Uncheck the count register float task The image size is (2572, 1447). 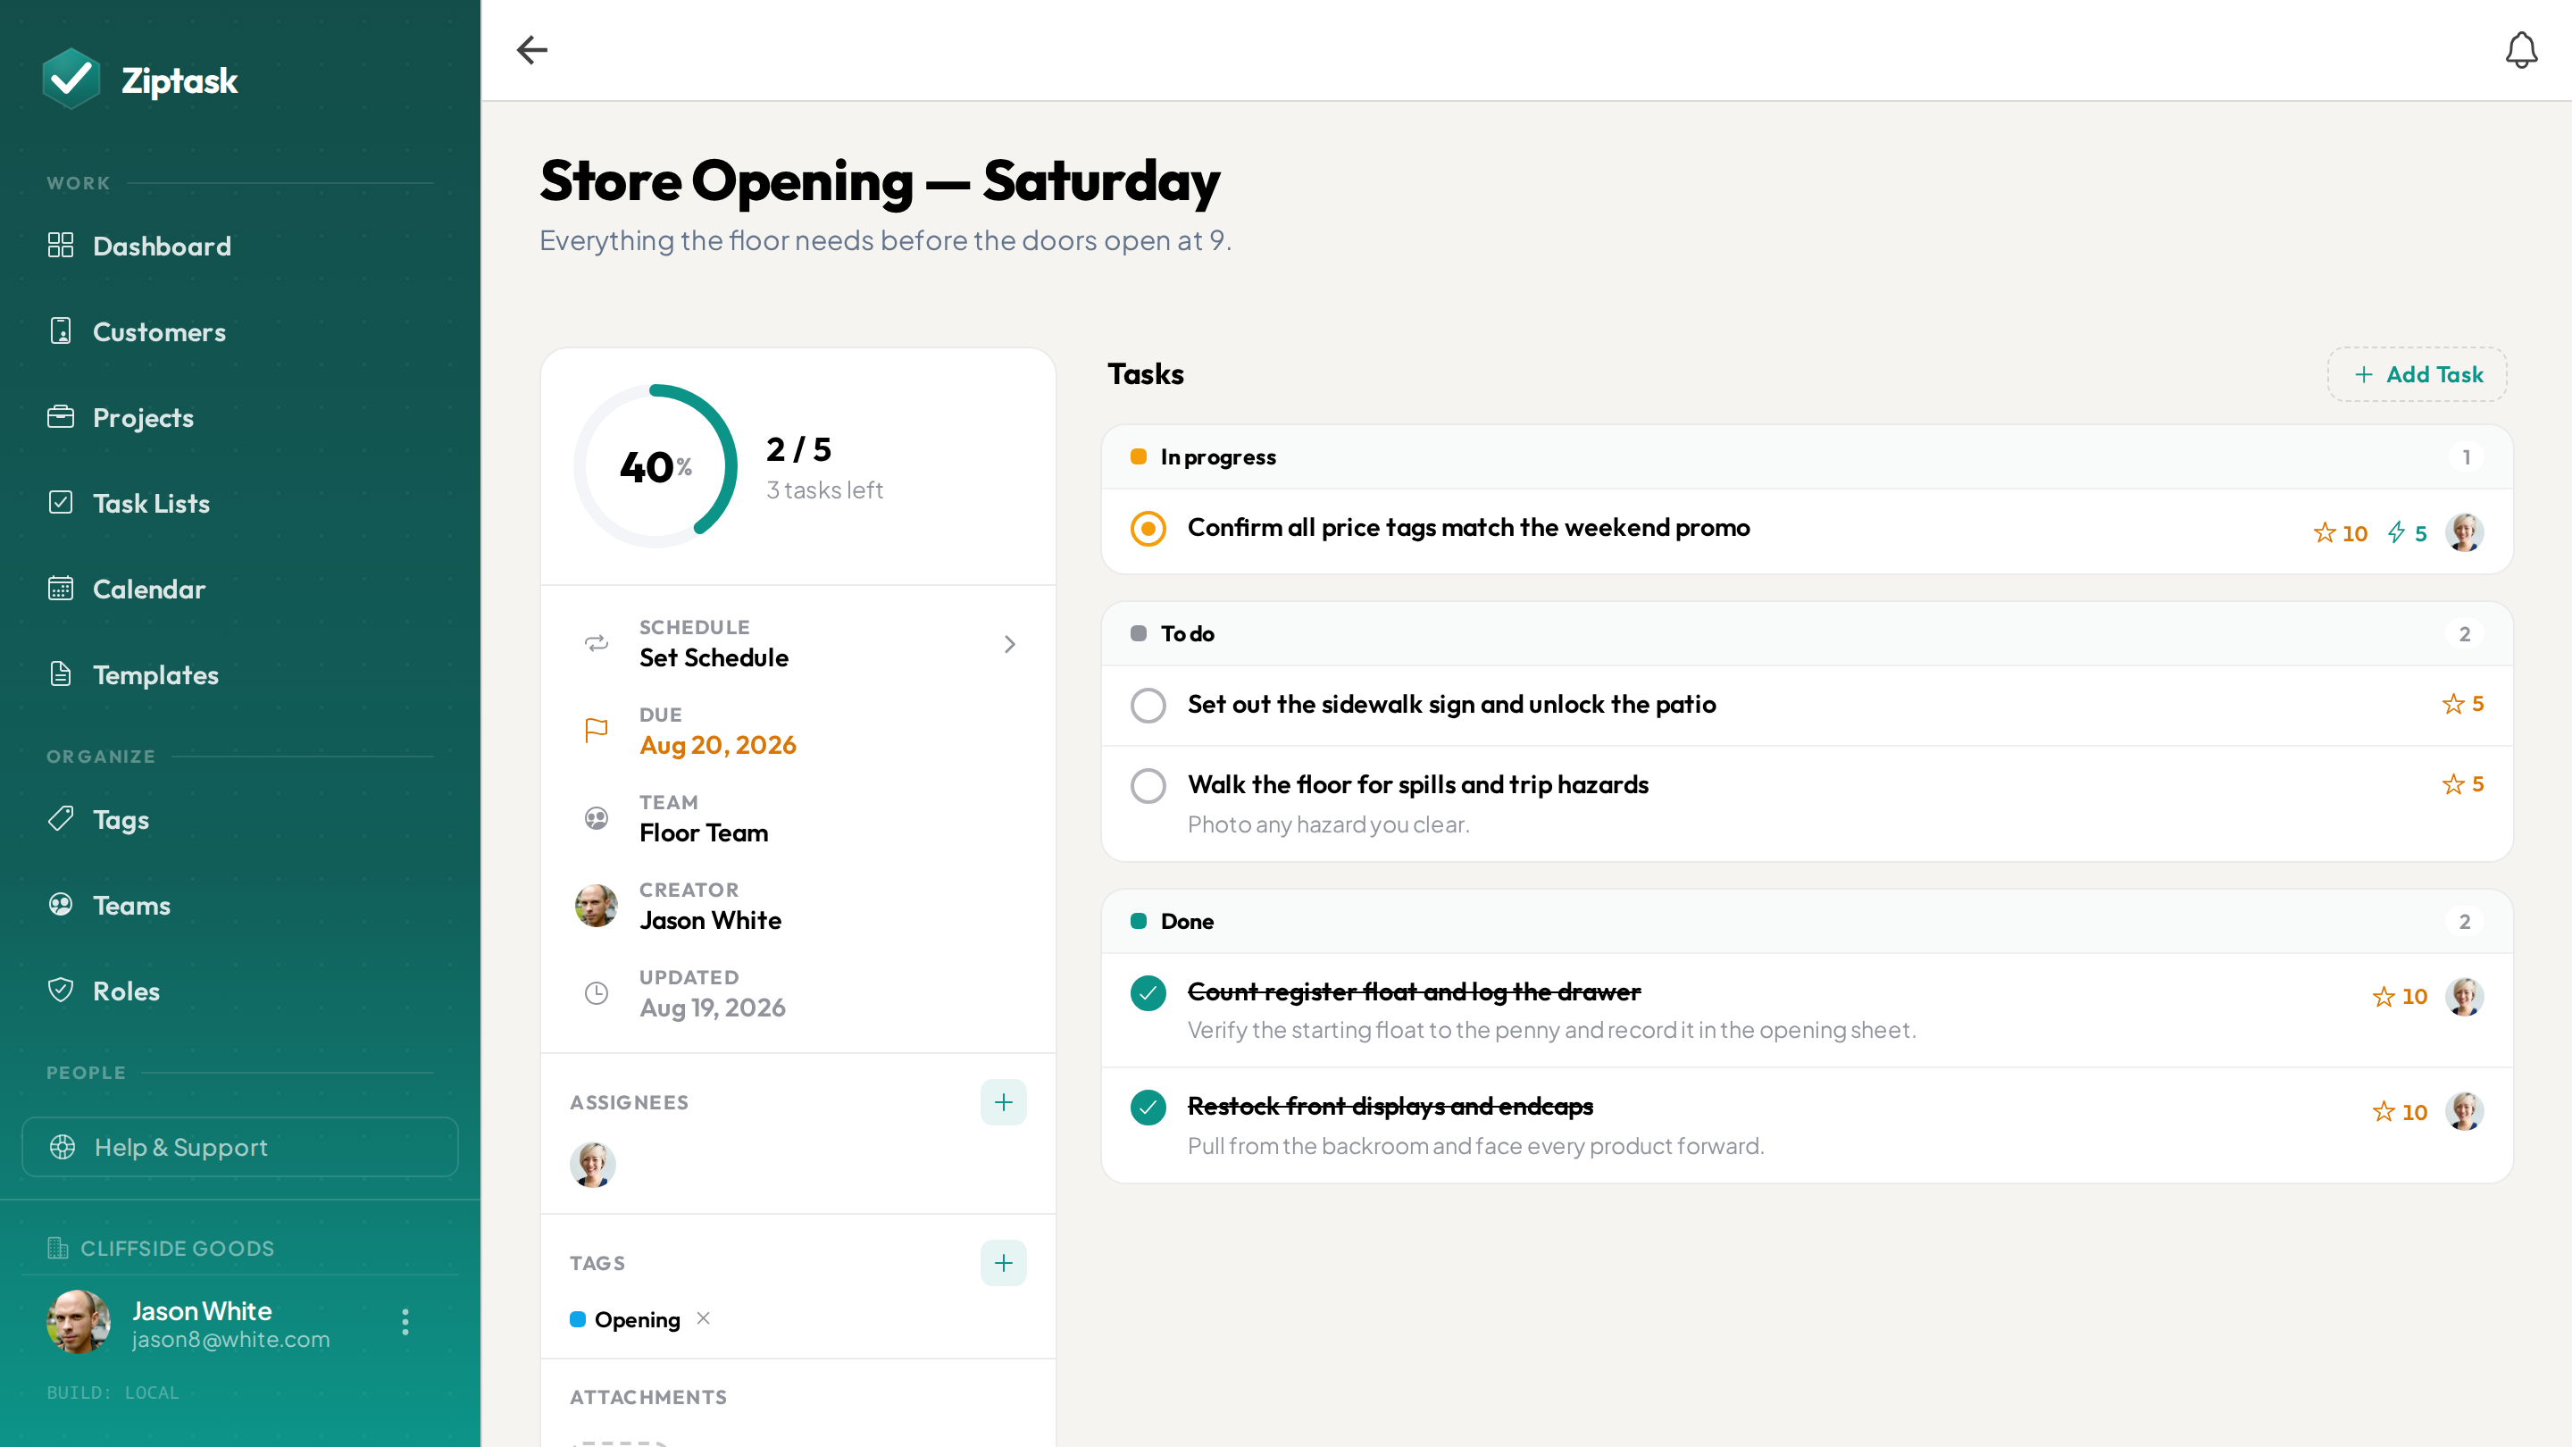click(x=1148, y=992)
